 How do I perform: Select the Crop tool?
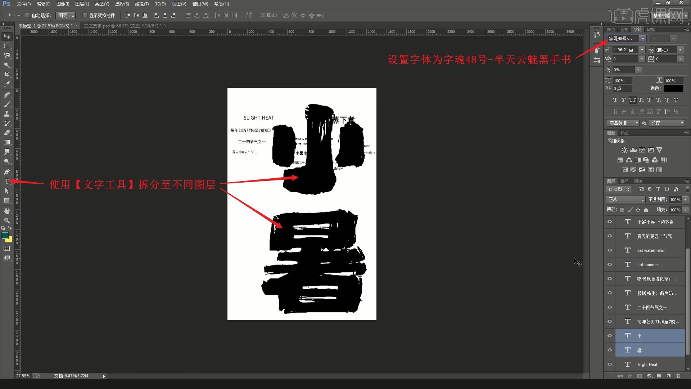[x=7, y=75]
